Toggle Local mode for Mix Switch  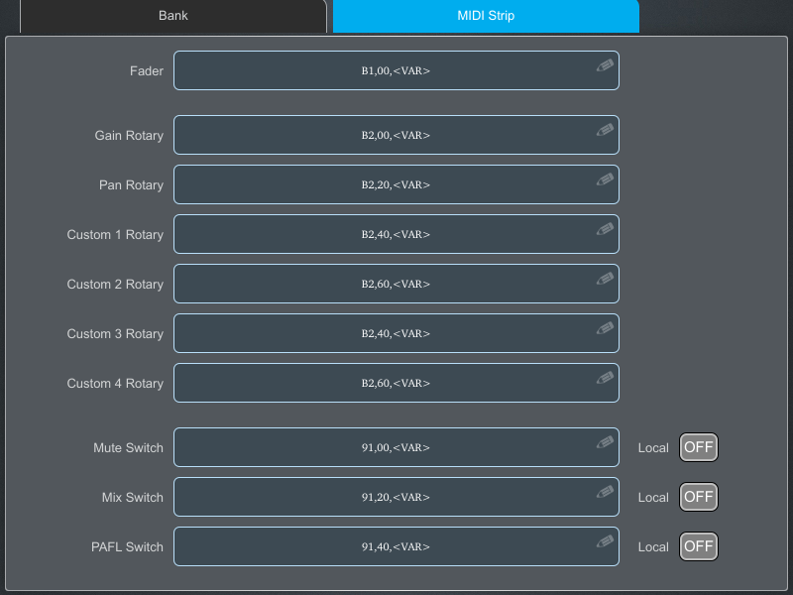coord(698,497)
